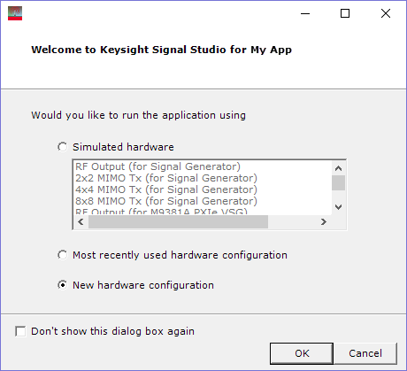
Task: Select the Simulated hardware radio button
Action: [x=62, y=147]
